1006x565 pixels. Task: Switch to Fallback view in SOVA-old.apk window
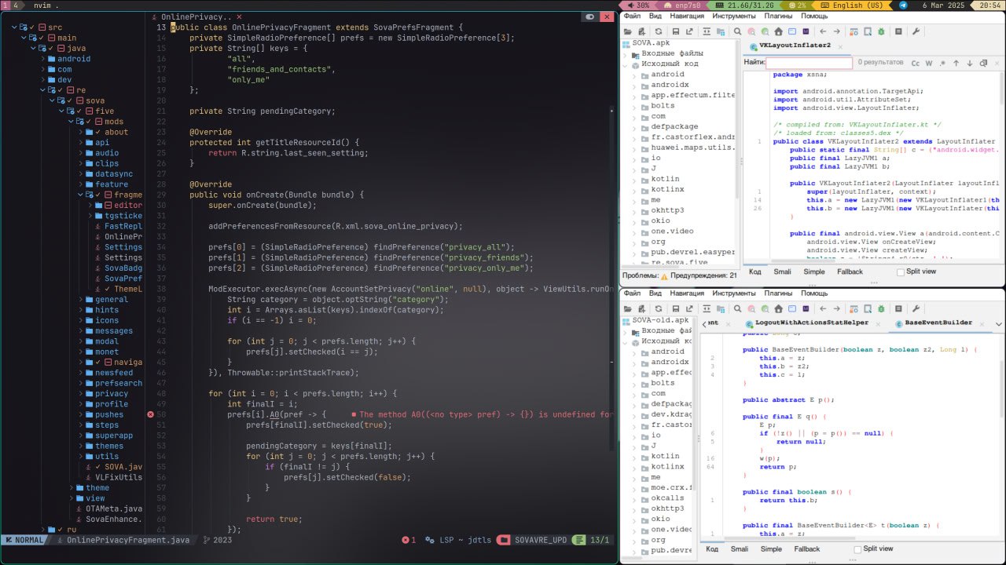[806, 549]
